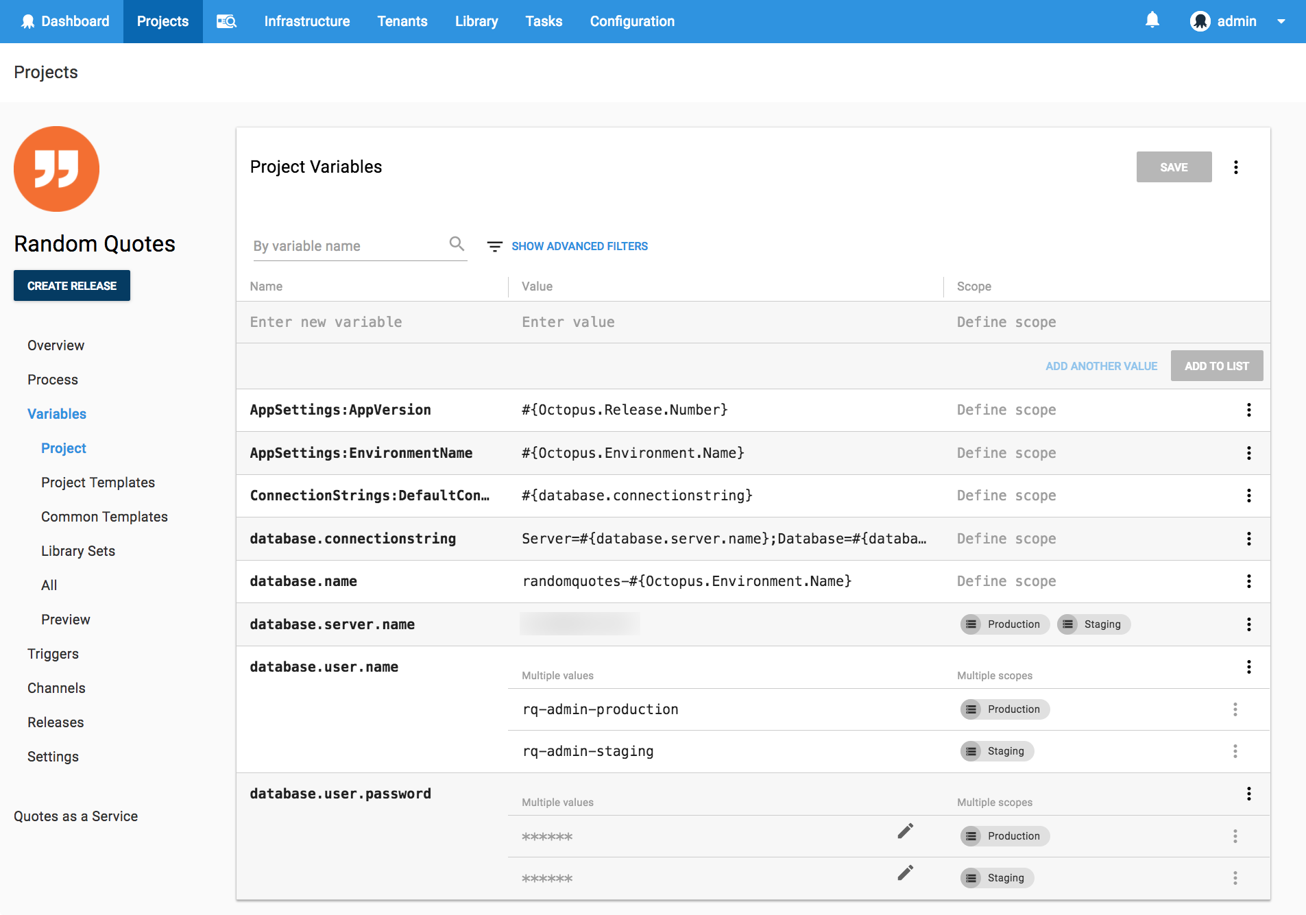Open Define scope for database.name variable
This screenshot has height=915, width=1306.
click(1006, 581)
